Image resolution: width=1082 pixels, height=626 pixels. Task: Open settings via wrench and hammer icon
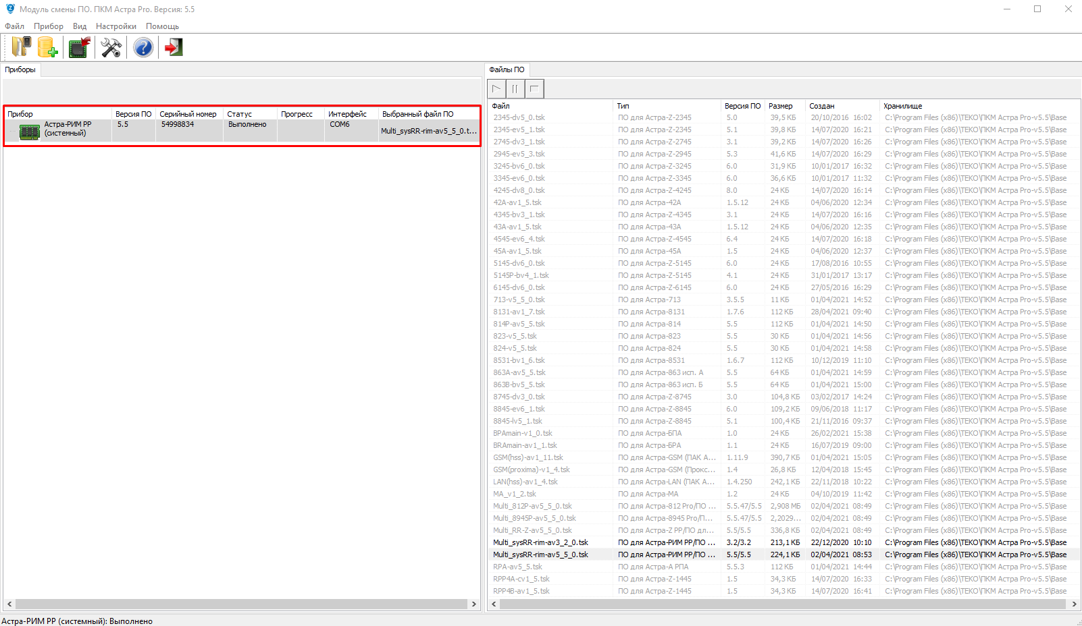[111, 47]
